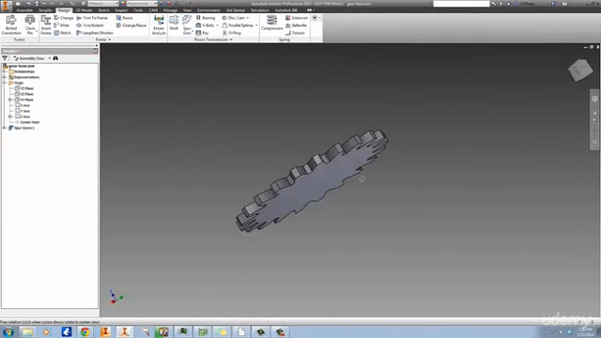This screenshot has height=338, width=601.
Task: Open the Manage ribbon tab
Action: (x=170, y=10)
